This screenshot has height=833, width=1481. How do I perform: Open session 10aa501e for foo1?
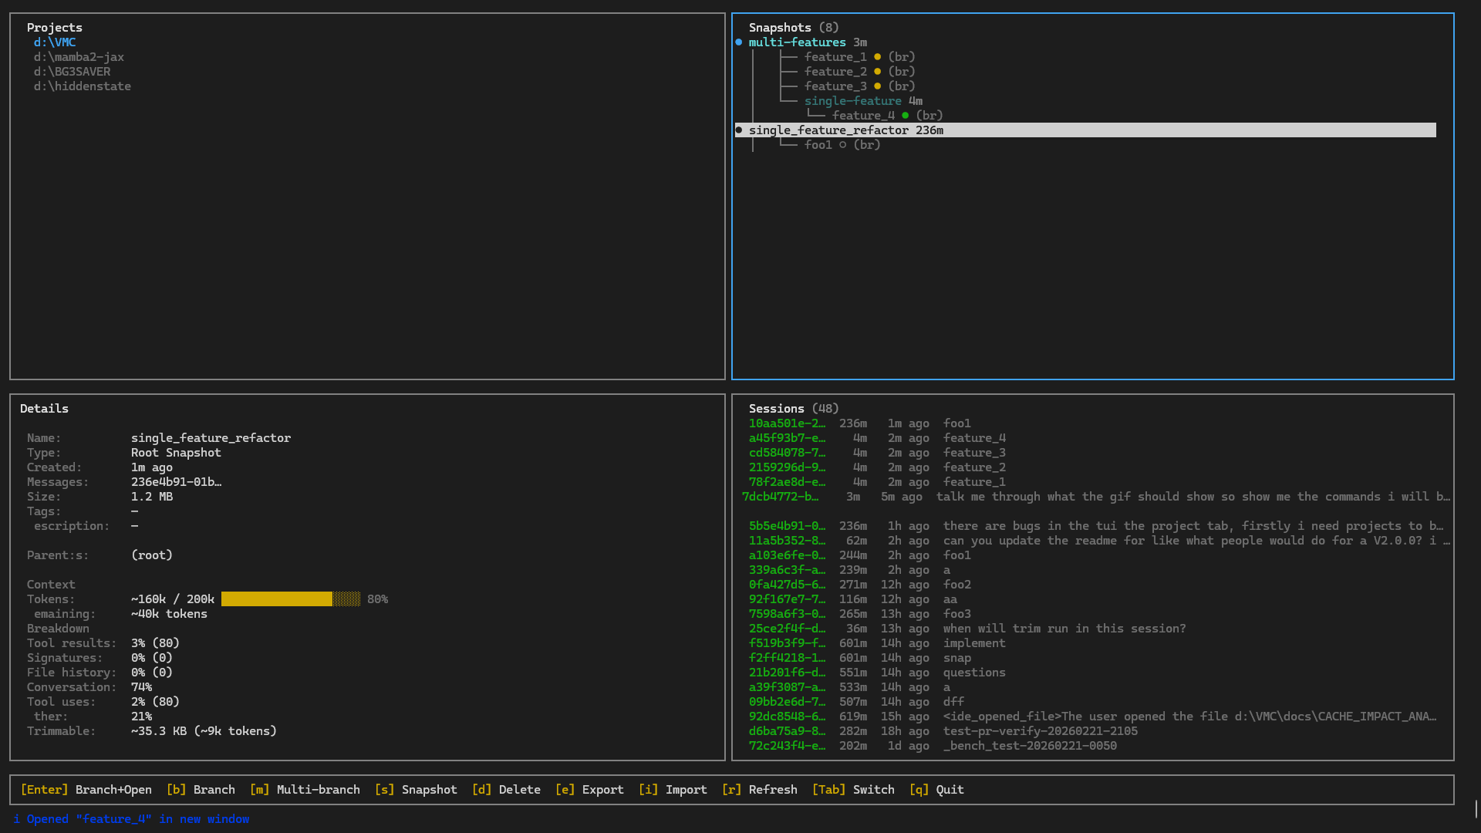[x=787, y=423]
